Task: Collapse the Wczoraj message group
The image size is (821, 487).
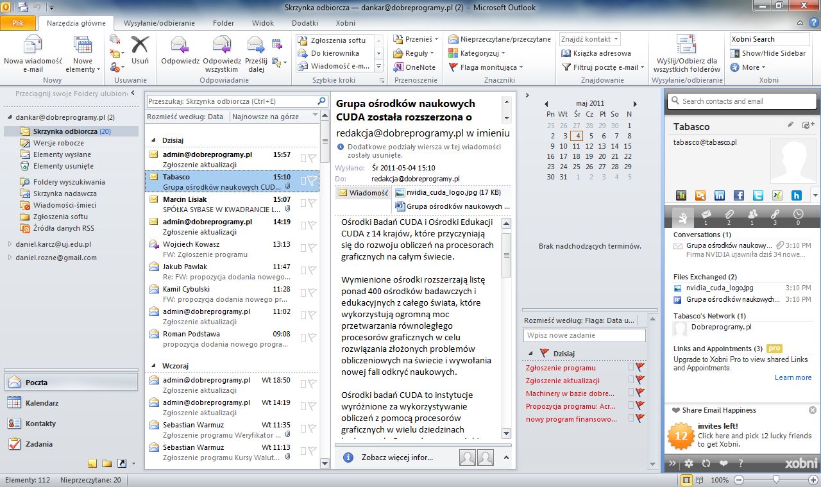Action: (x=153, y=365)
